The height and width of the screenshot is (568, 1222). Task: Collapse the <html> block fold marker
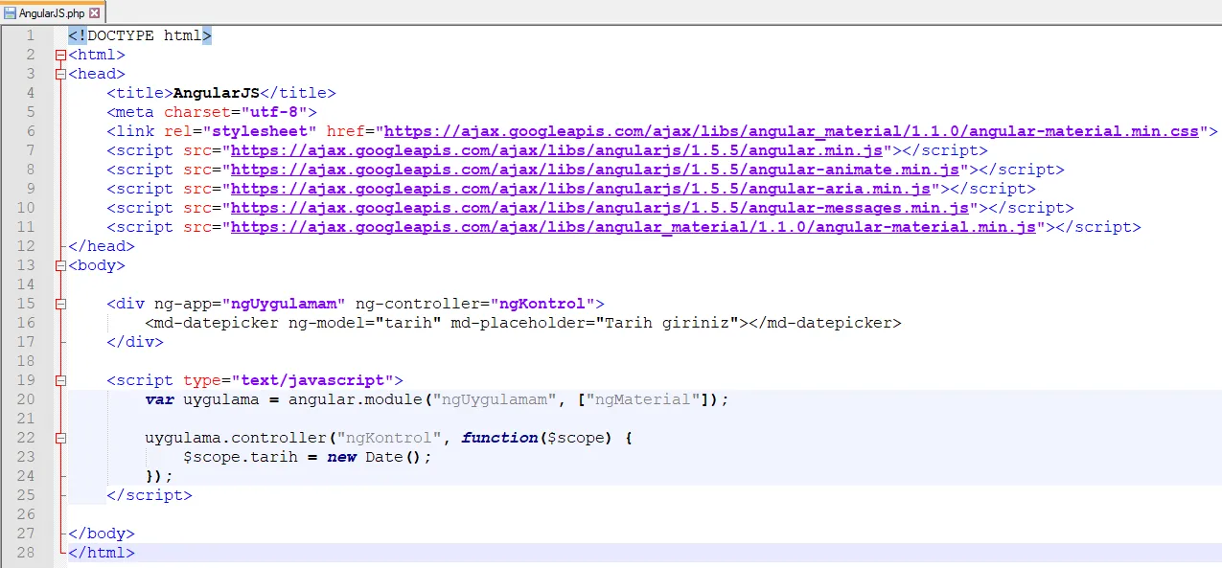[61, 55]
